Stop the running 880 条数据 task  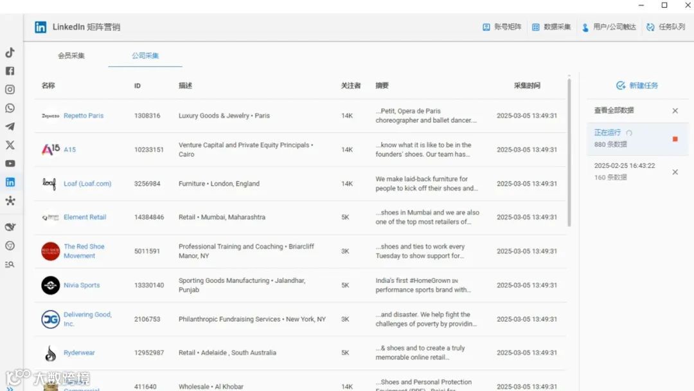point(675,139)
